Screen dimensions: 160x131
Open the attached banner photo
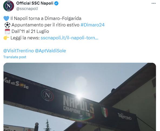79,97
